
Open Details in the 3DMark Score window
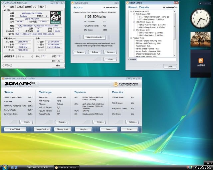pos(80,52)
